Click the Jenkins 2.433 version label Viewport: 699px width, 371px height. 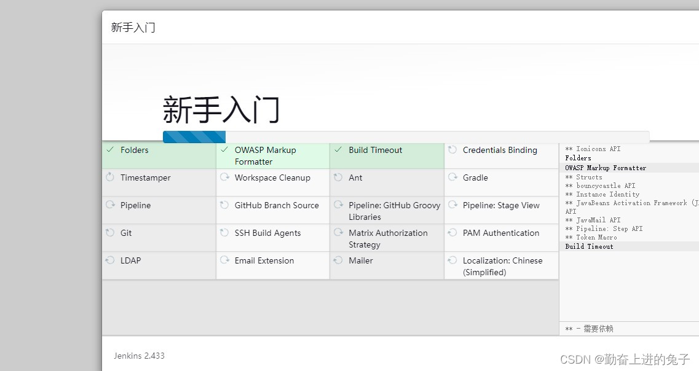click(x=139, y=356)
